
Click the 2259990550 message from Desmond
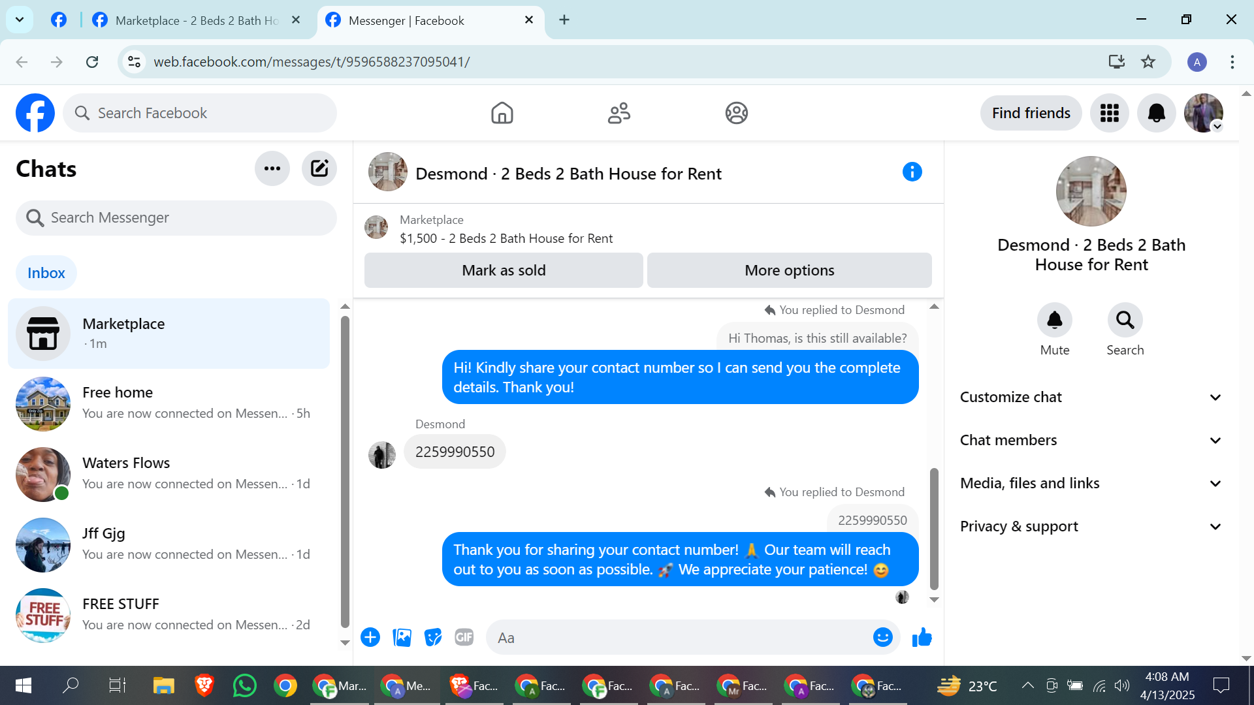click(455, 452)
